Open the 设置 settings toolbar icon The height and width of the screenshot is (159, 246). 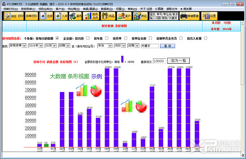[210, 16]
